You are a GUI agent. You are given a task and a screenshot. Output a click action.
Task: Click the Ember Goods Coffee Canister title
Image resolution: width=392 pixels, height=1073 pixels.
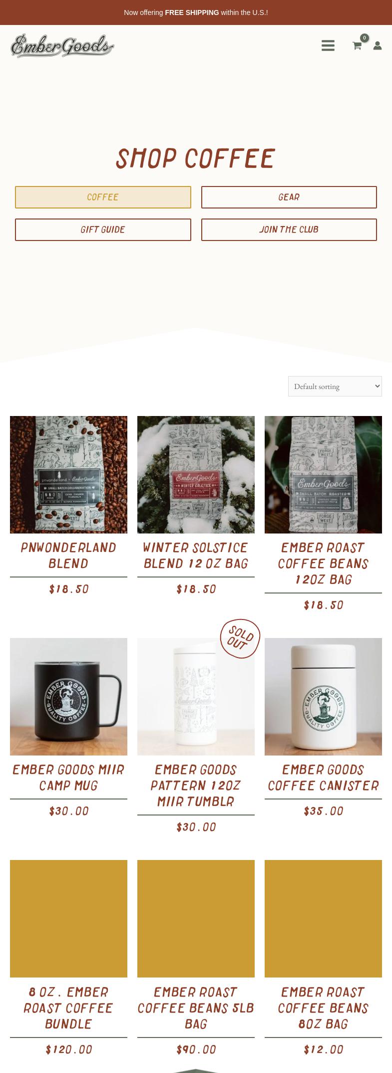point(323,777)
